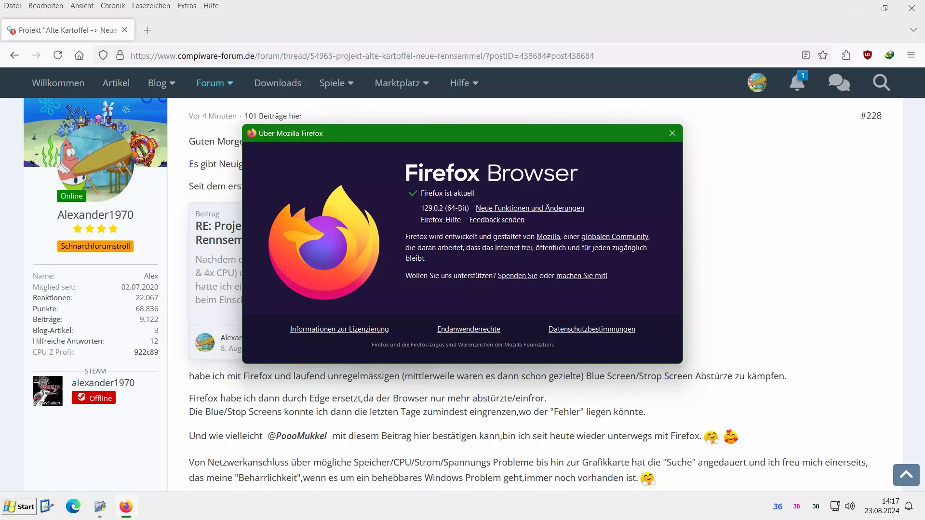Open forum conversations chat icon
Screen dimensions: 925x520
[839, 83]
